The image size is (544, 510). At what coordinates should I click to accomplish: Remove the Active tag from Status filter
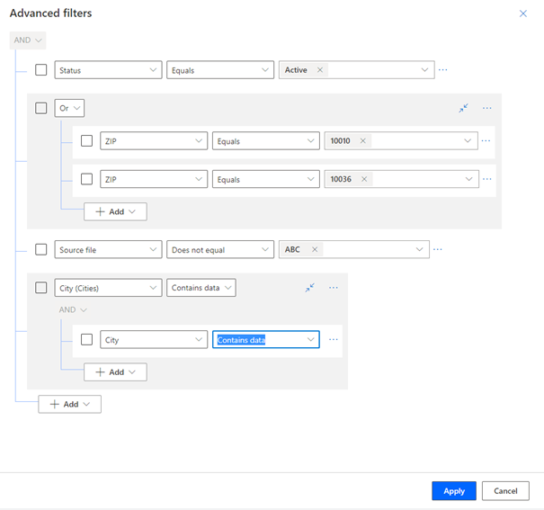click(320, 70)
